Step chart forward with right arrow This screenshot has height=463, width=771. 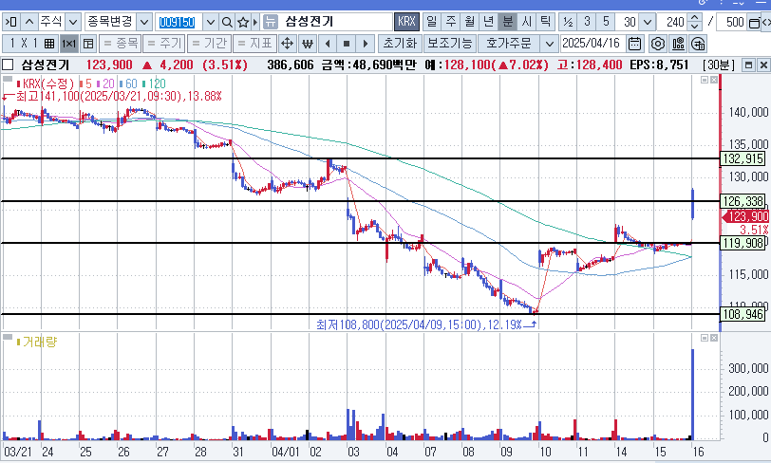click(x=365, y=44)
